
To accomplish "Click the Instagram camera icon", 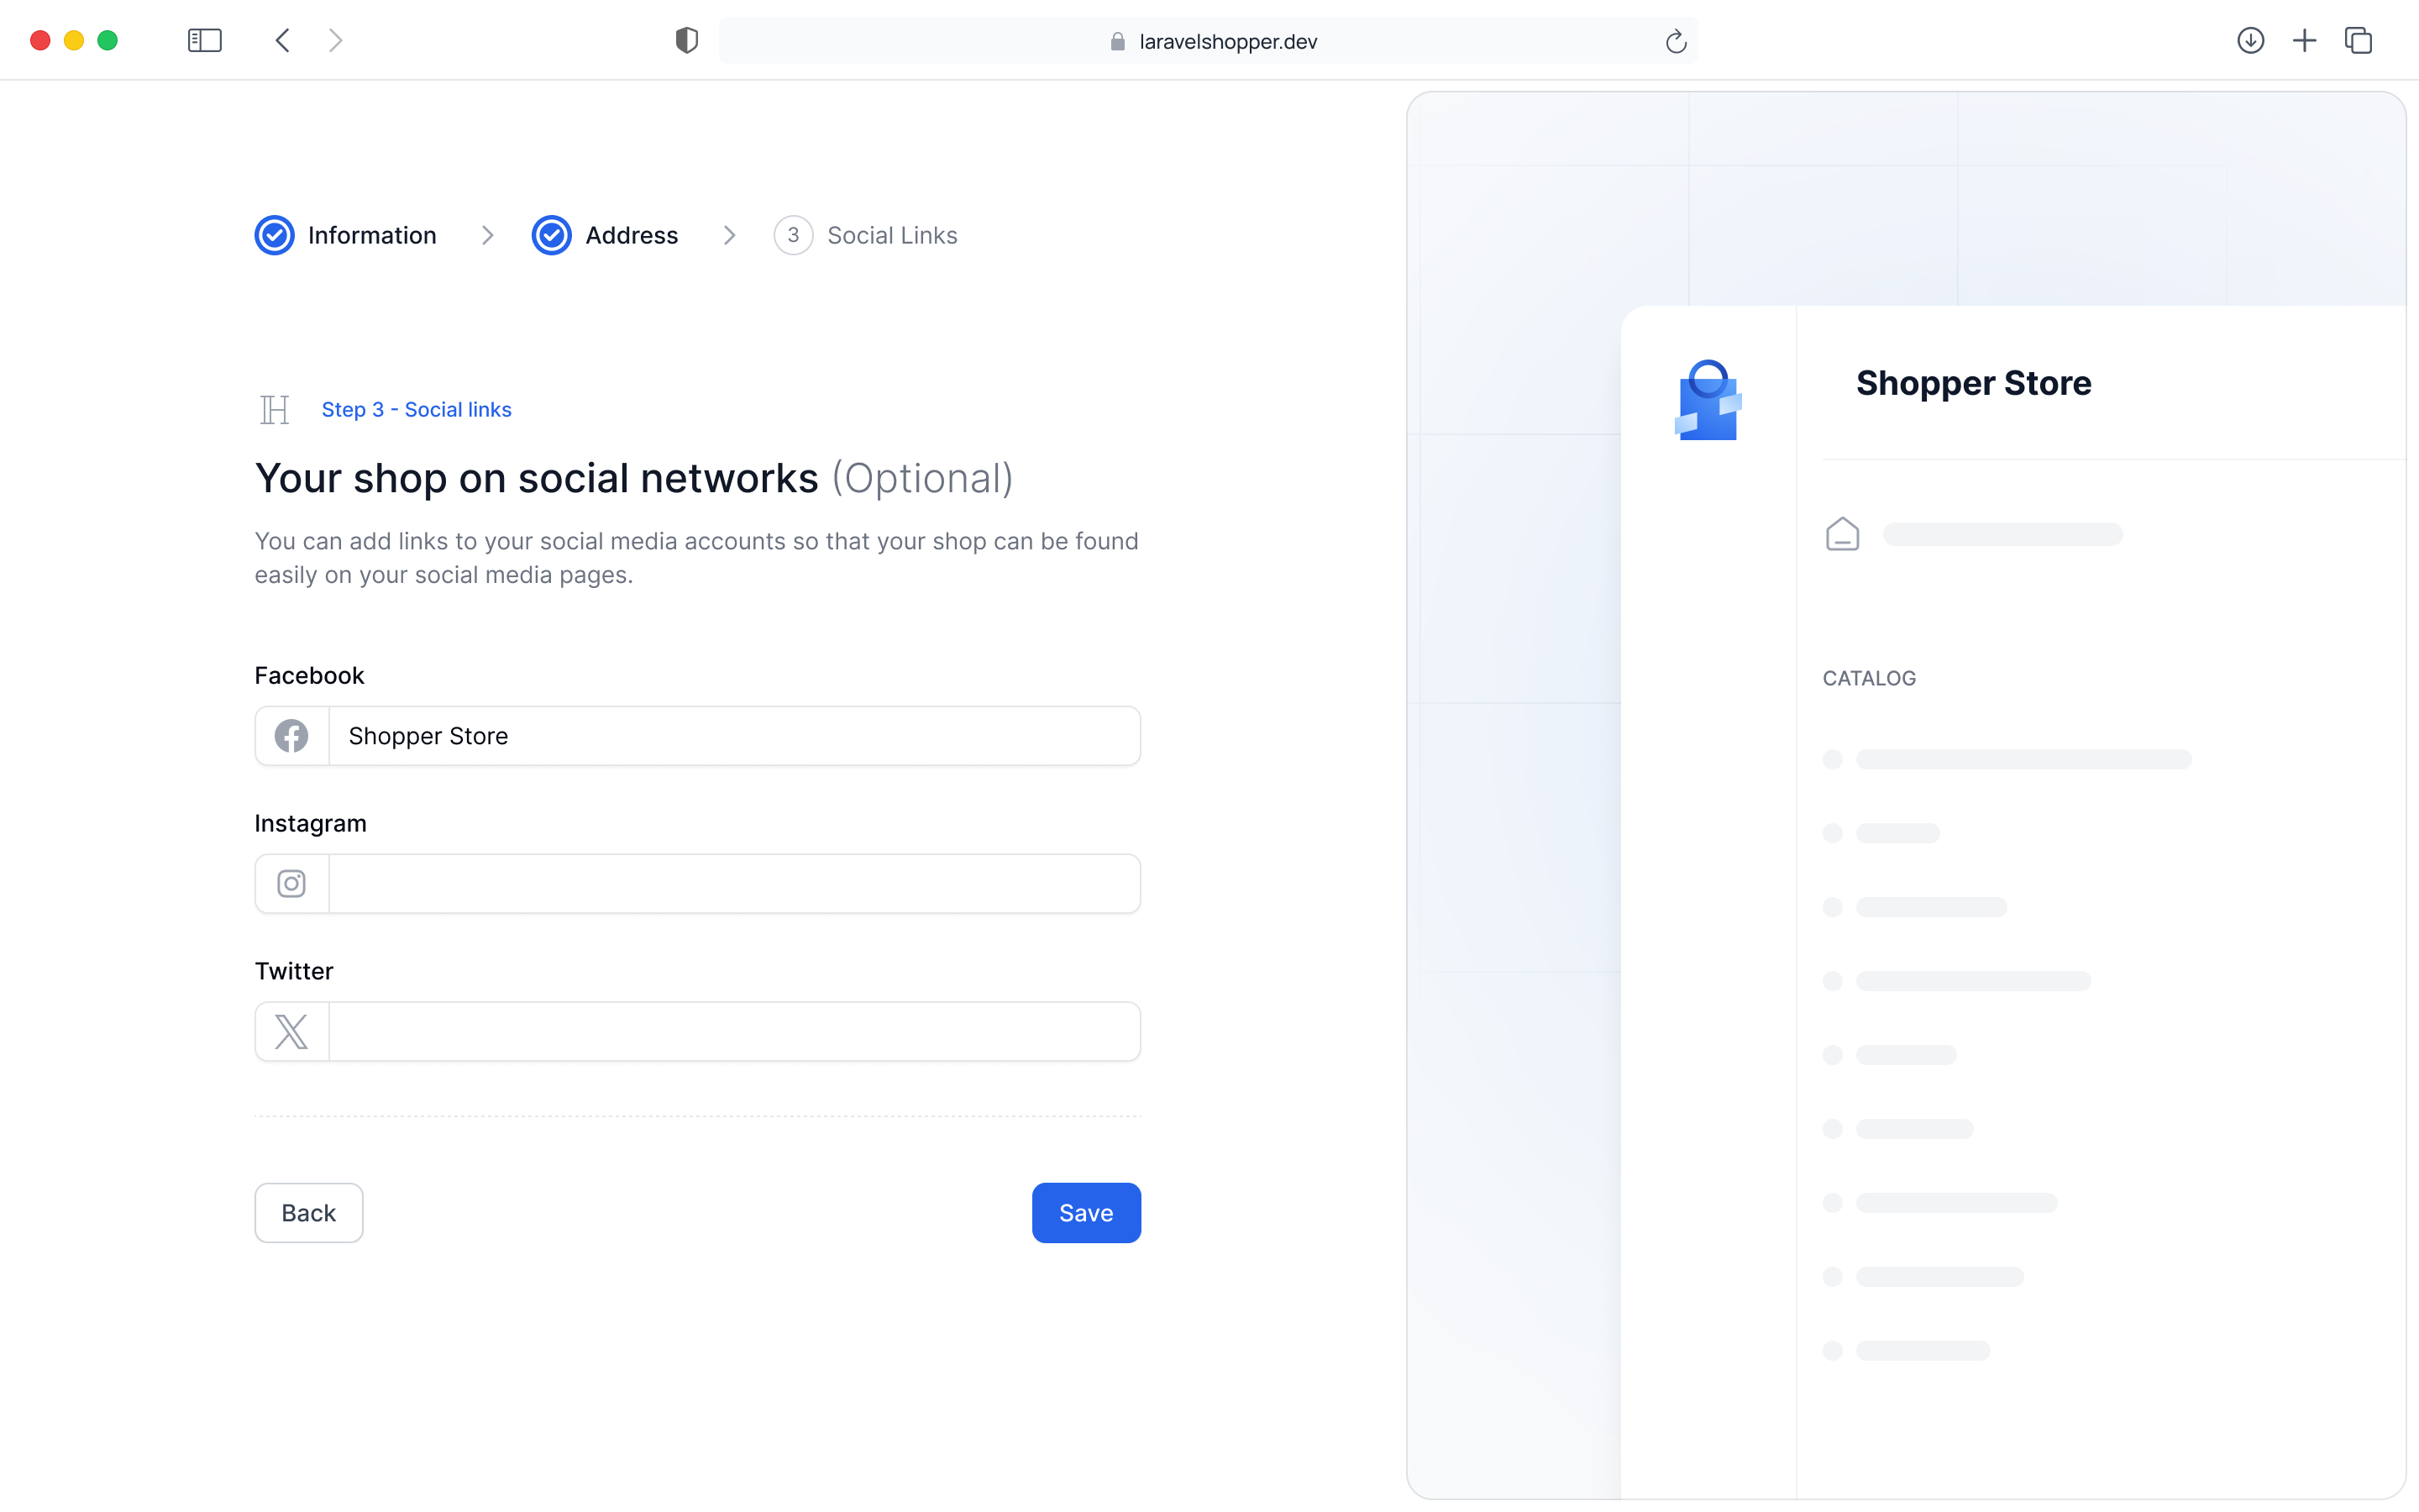I will pyautogui.click(x=291, y=883).
